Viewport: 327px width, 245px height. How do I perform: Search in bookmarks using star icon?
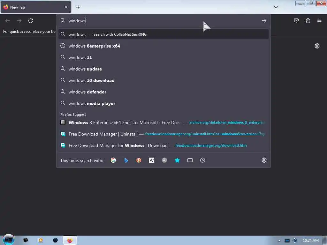click(177, 160)
